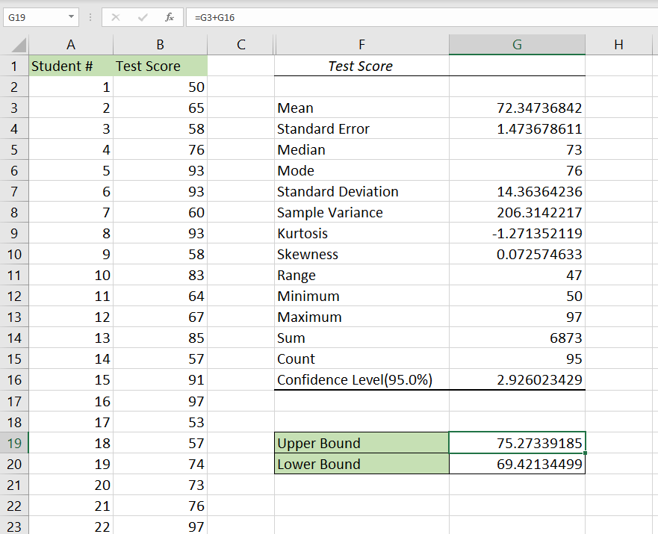The image size is (658, 534).
Task: Select the Student # header cell
Action: tap(70, 66)
